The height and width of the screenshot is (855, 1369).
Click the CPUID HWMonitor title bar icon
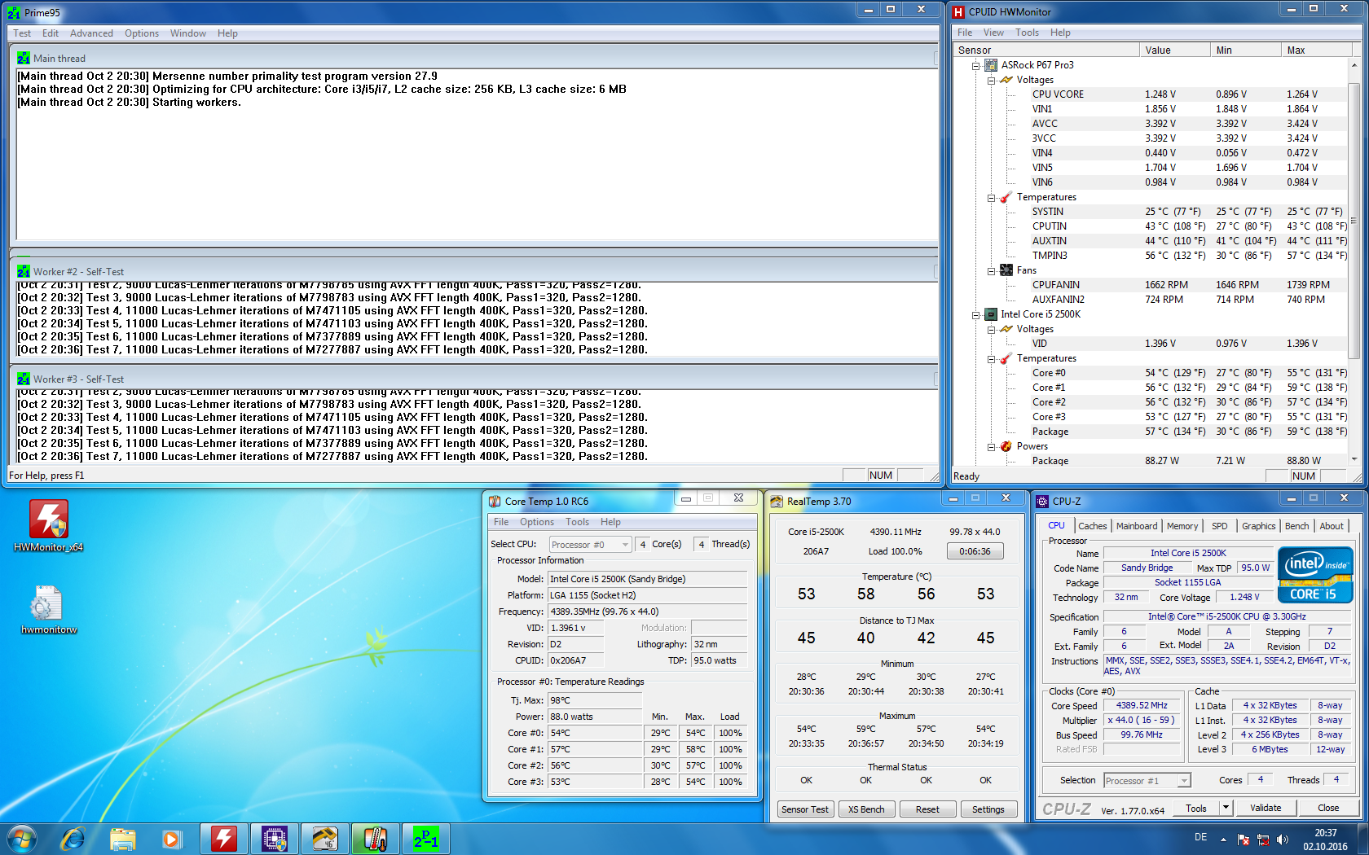point(958,12)
